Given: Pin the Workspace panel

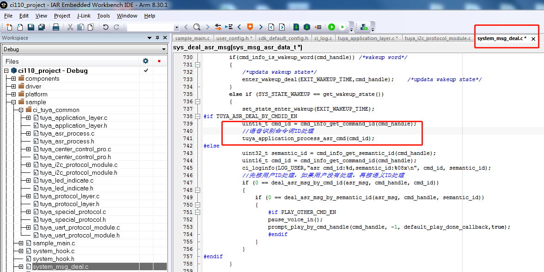Looking at the screenshot, I should click(157, 38).
